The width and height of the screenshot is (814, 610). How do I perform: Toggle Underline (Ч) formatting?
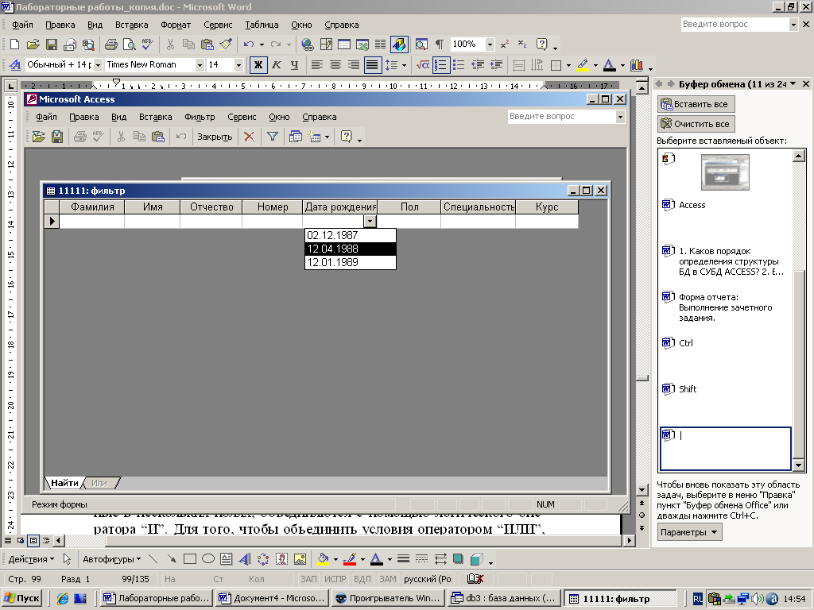(295, 65)
